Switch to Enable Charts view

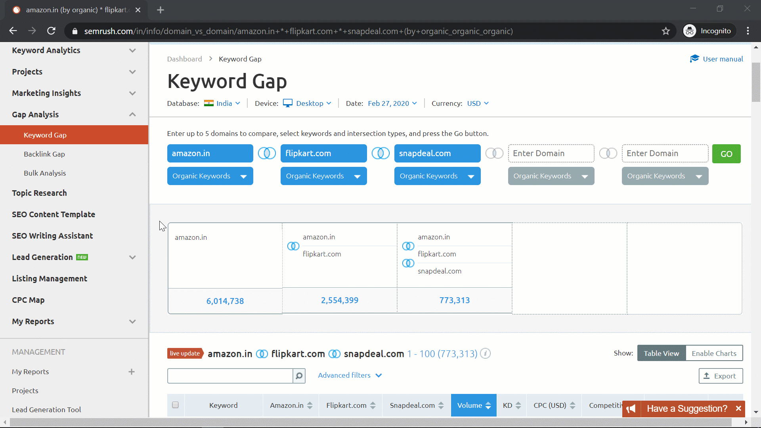click(x=714, y=353)
